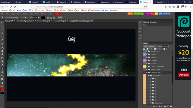
Task: Click the new adjustment layer half-circle icon
Action: (x=160, y=106)
